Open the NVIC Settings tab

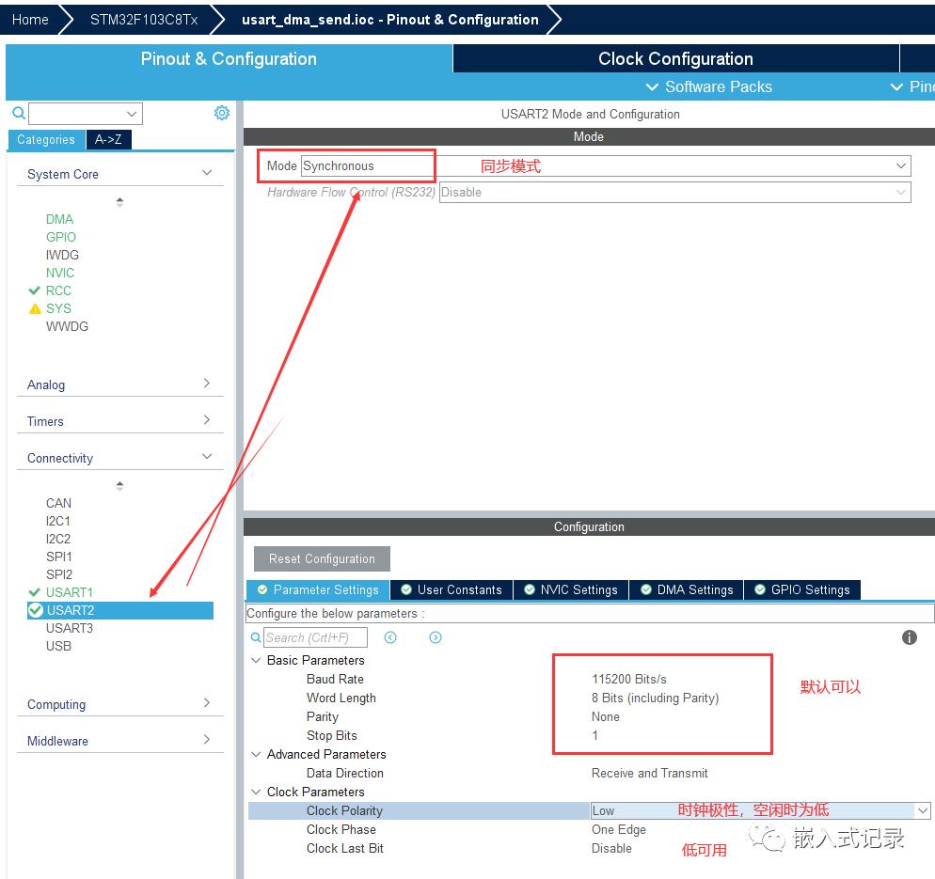click(571, 589)
